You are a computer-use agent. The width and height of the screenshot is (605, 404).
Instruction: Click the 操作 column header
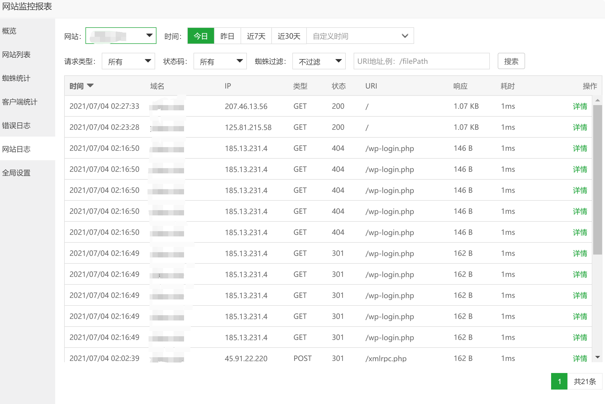click(590, 86)
